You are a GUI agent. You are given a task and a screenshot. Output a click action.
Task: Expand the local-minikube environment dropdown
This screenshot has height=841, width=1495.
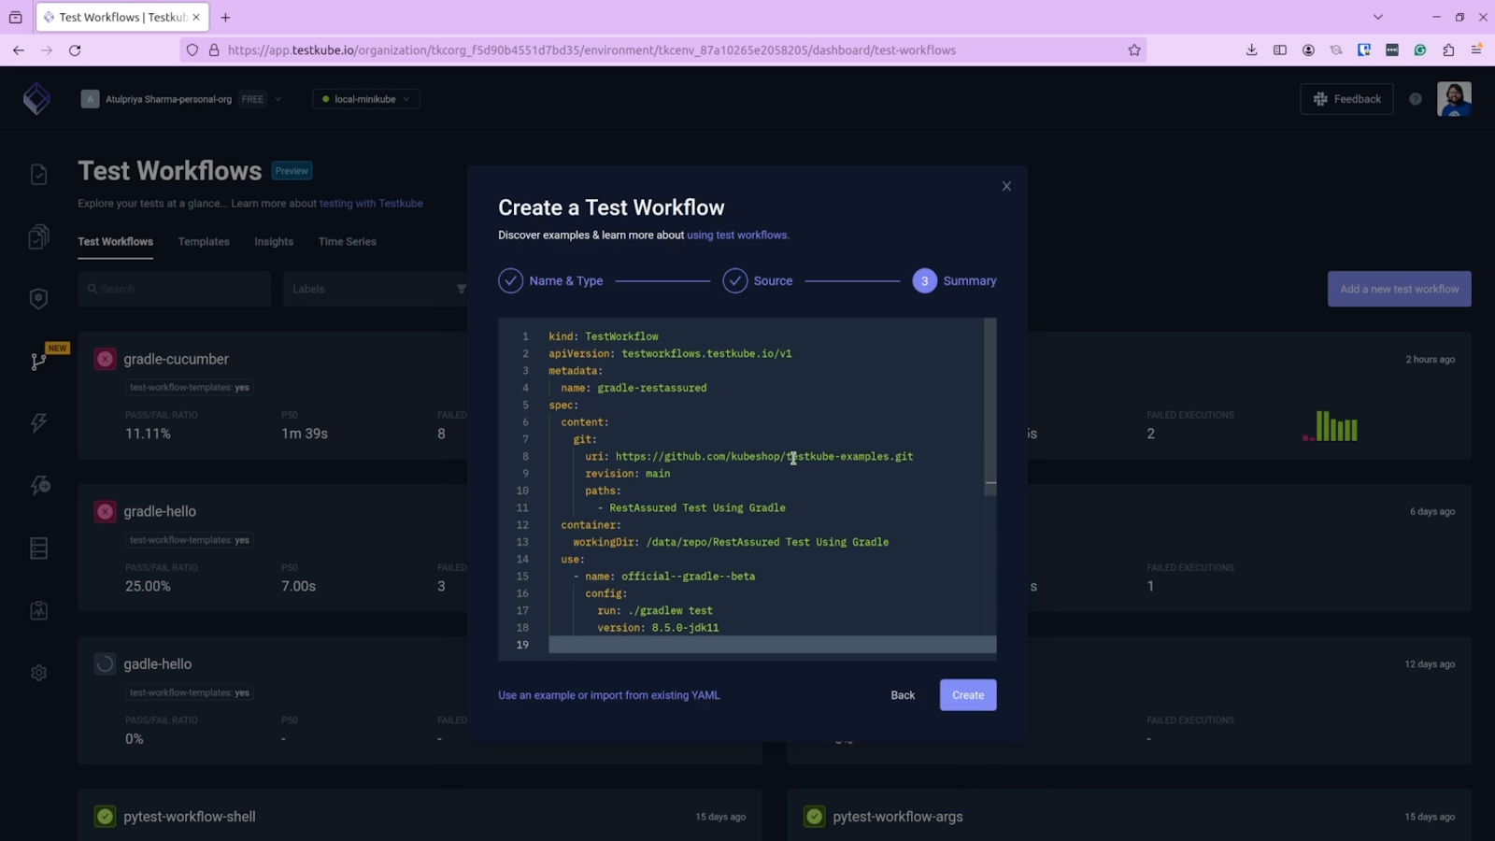tap(365, 99)
